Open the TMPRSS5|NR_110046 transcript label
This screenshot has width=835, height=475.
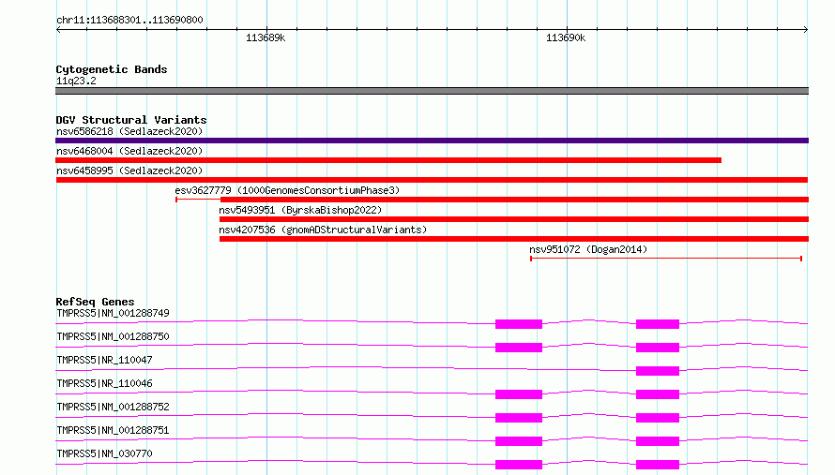pyautogui.click(x=104, y=383)
